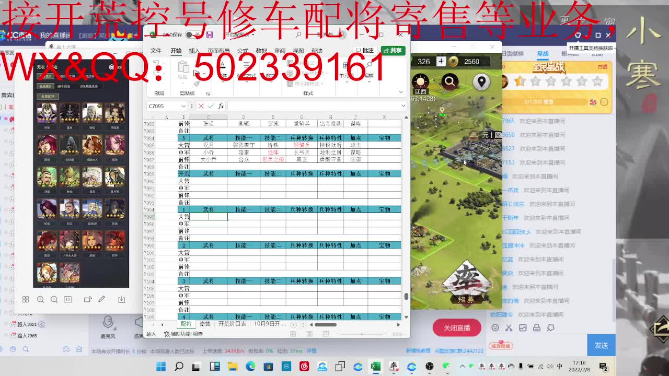Click the Insert Function fx icon
Screen dimensions: 669x376
click(221, 105)
